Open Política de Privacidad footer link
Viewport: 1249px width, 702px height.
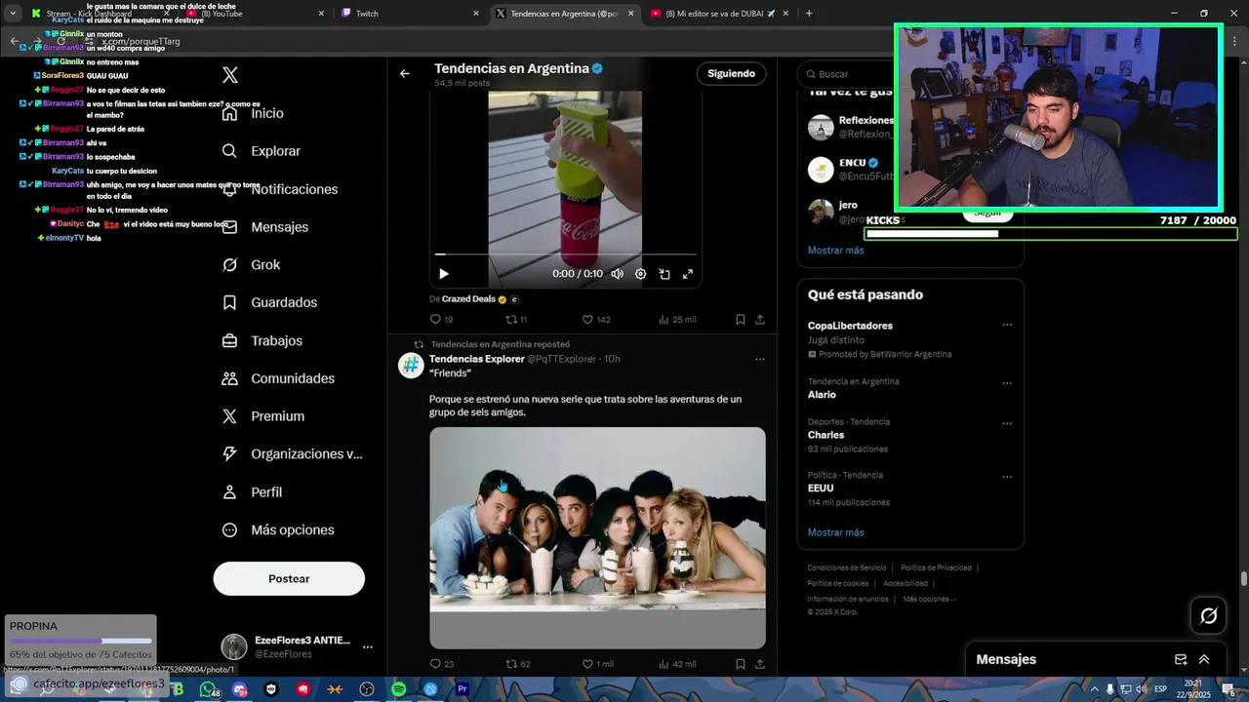[936, 567]
